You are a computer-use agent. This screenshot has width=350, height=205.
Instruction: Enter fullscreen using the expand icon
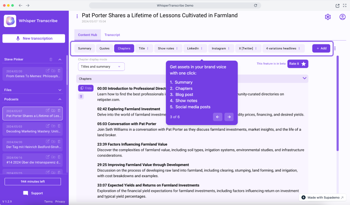coord(345,6)
